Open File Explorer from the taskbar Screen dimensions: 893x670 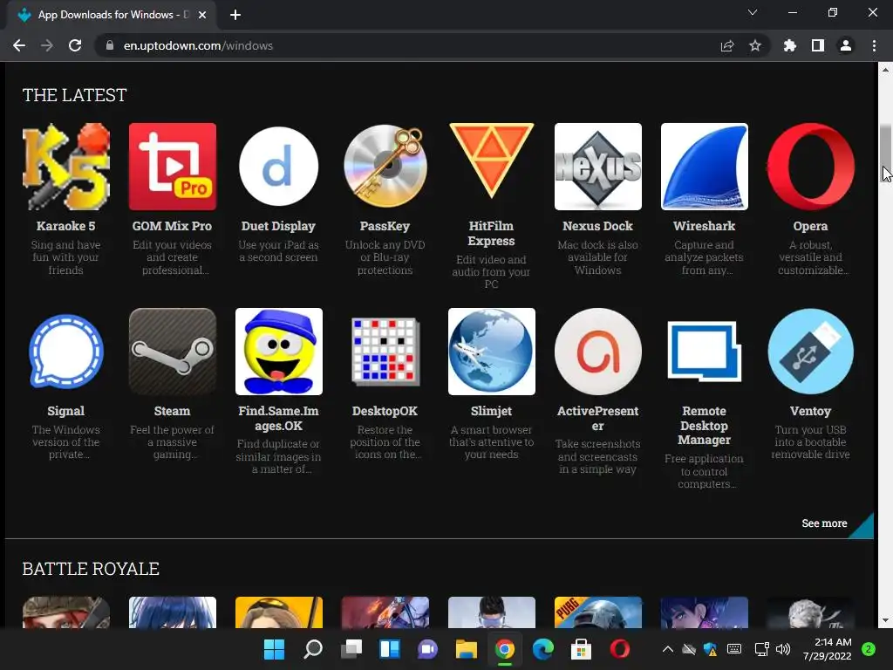coord(466,649)
